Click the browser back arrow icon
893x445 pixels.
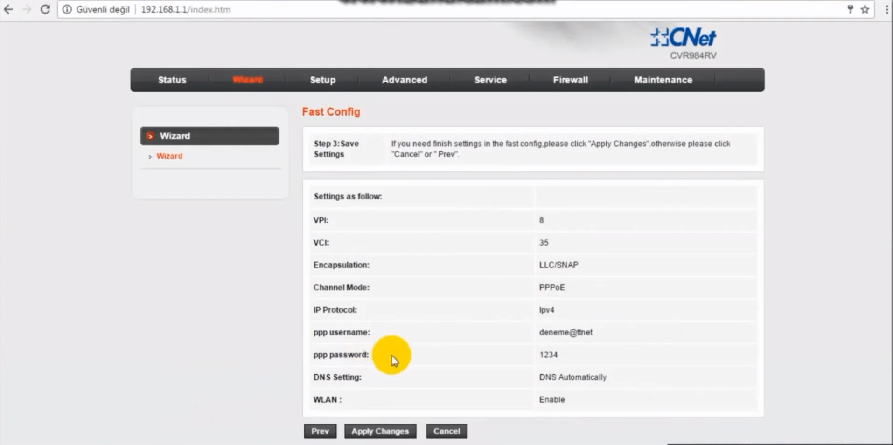[8, 9]
